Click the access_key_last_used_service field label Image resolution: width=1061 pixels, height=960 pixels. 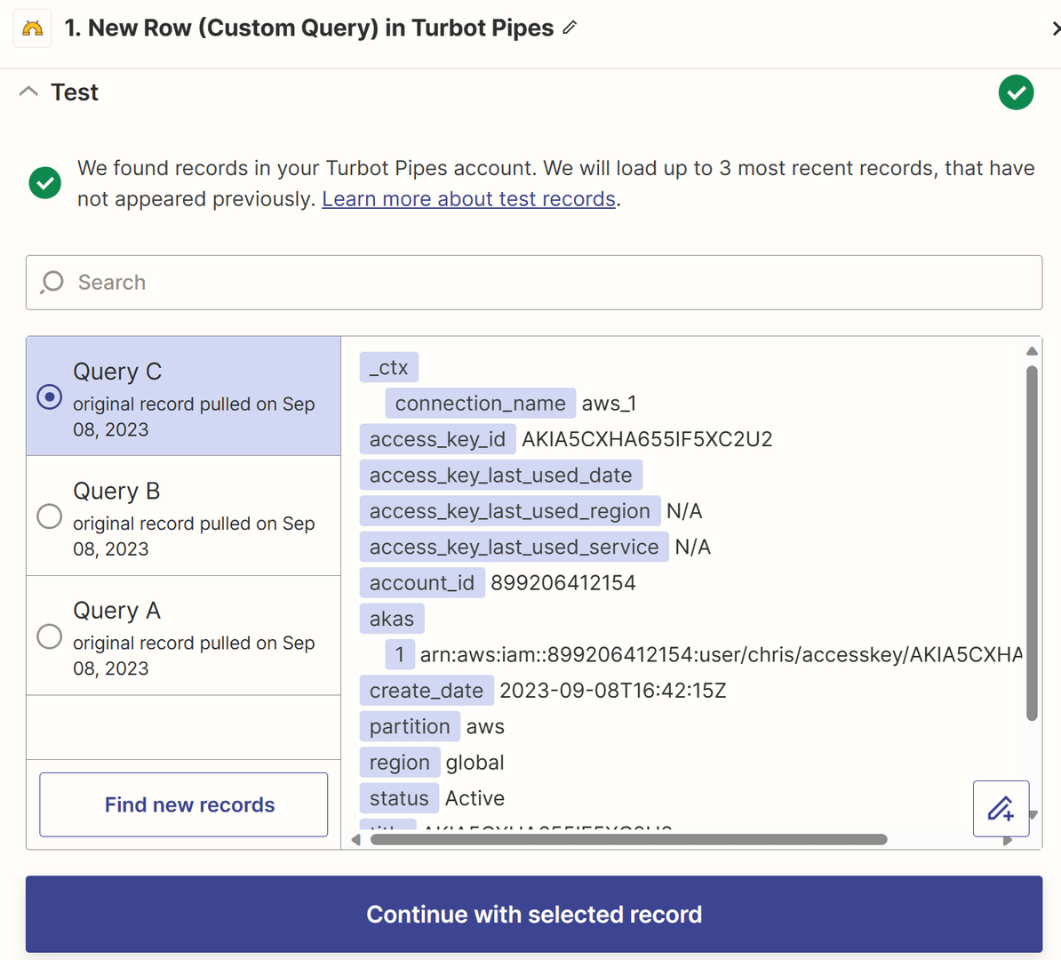tap(515, 547)
